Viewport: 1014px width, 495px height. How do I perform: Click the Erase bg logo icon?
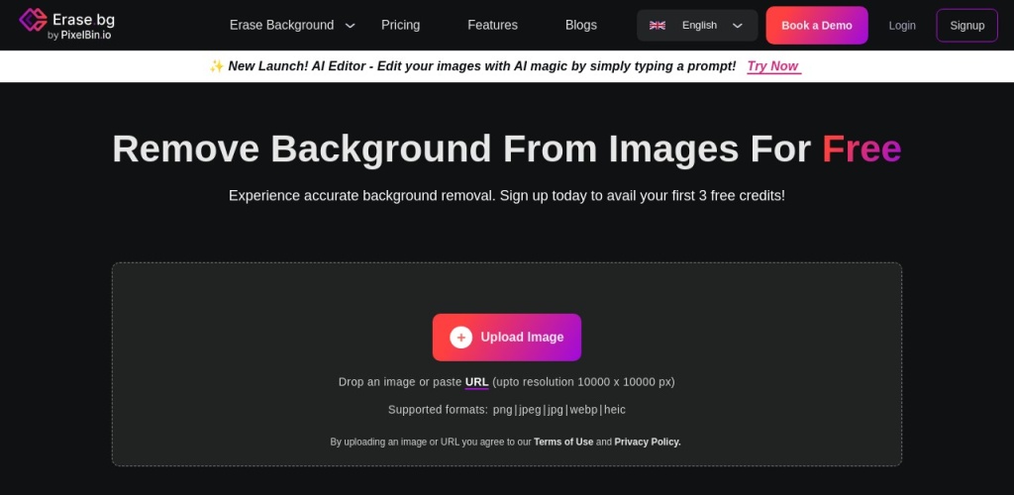33,21
